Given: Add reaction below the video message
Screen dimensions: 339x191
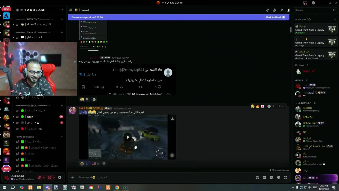Looking at the screenshot, I should tap(104, 164).
